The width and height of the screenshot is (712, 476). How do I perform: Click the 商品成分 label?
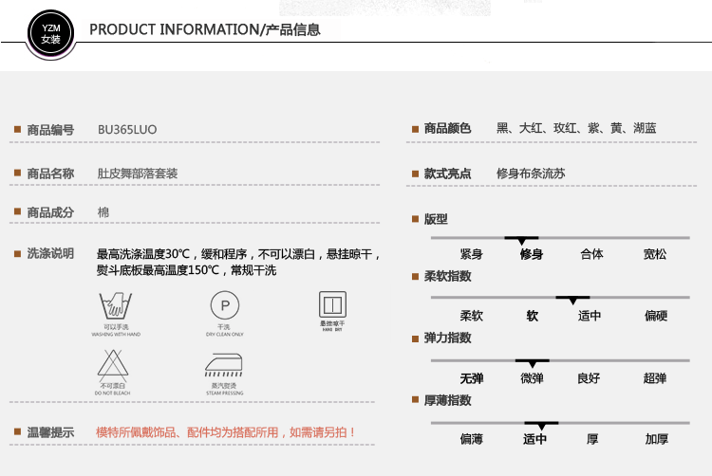(x=50, y=212)
